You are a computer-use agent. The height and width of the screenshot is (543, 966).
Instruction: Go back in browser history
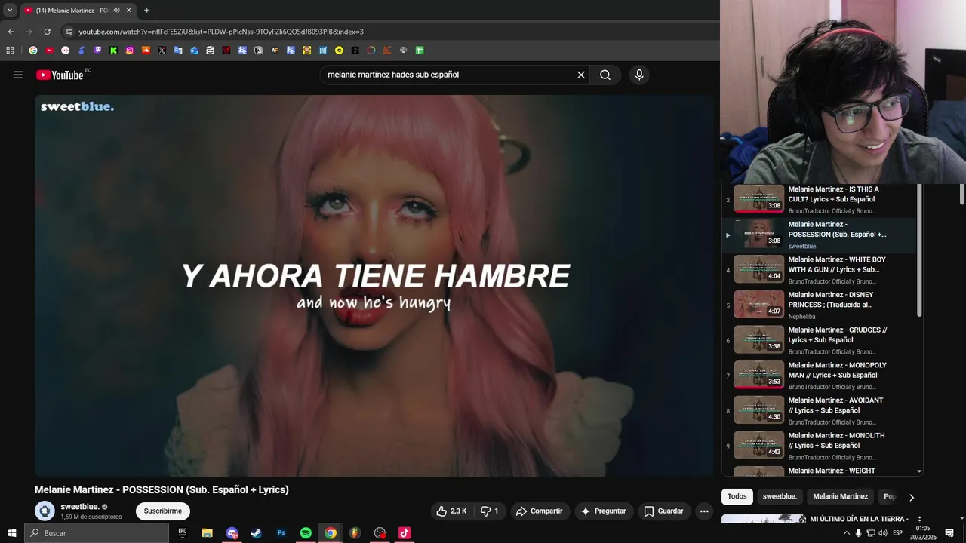11,32
